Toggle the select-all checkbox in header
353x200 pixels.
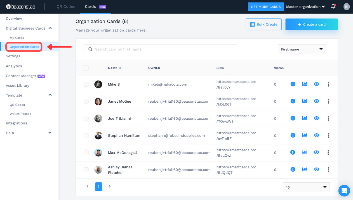86,68
